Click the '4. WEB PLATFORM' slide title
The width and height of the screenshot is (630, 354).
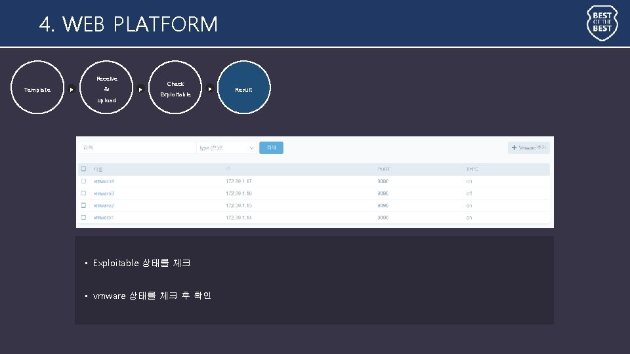129,24
